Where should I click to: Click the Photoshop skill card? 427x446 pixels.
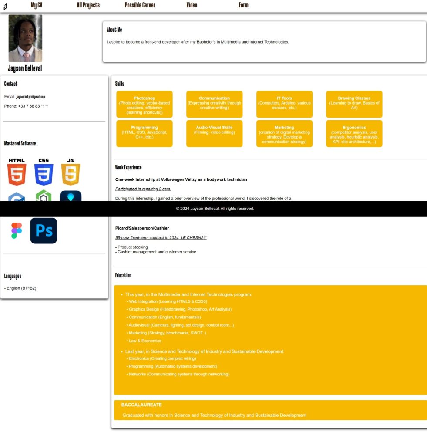click(x=145, y=105)
